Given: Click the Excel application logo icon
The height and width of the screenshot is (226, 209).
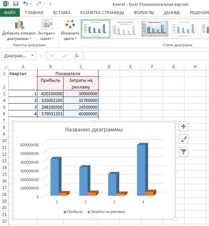Looking at the screenshot, I should tap(6, 4).
